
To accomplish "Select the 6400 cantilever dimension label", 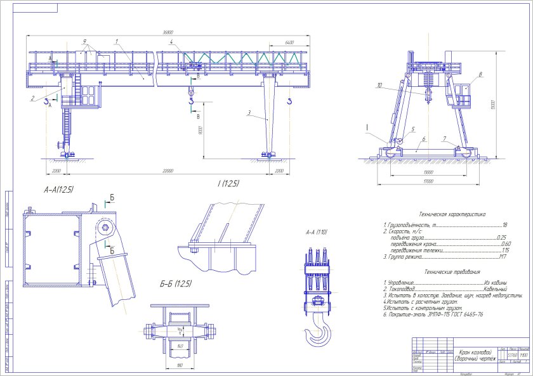I will (x=290, y=42).
